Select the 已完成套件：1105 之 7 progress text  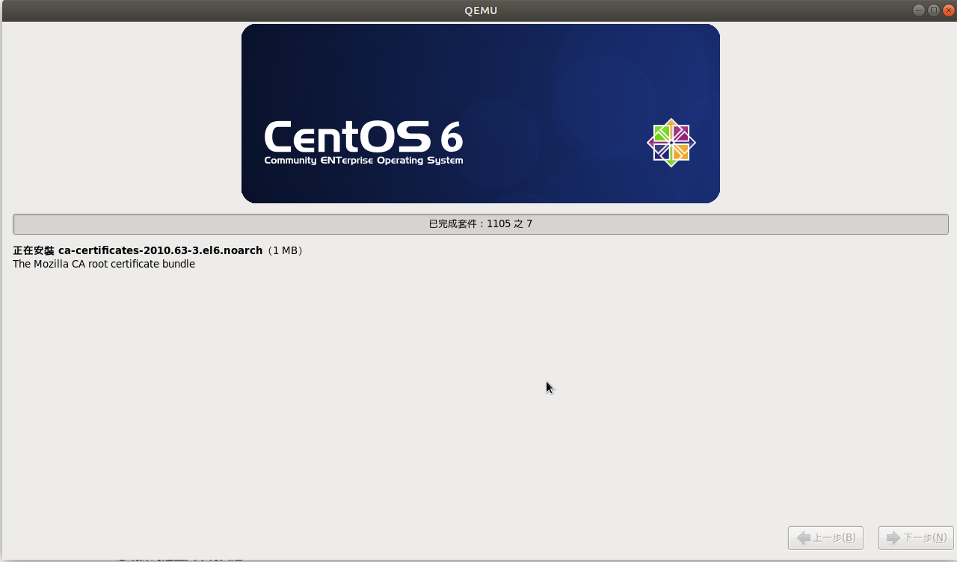click(x=480, y=224)
